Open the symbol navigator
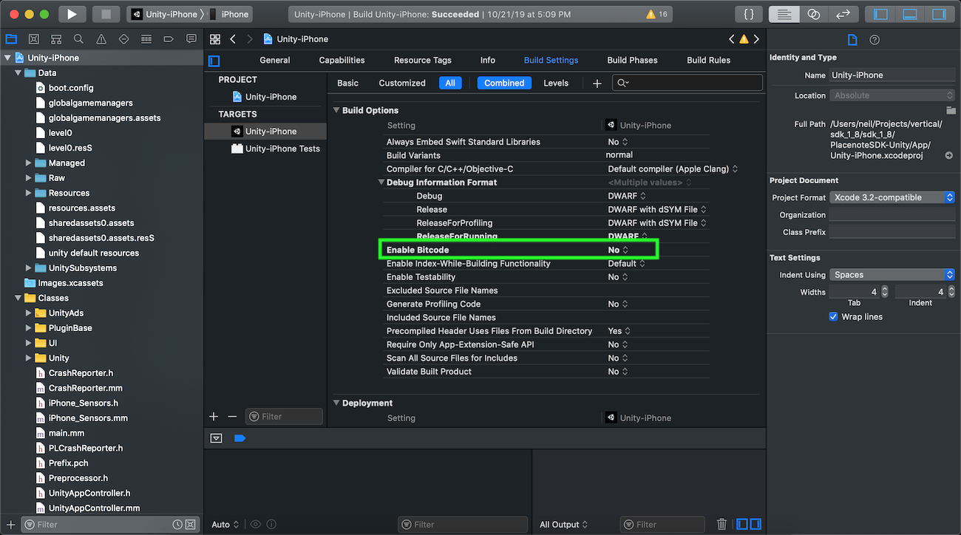 (x=56, y=39)
